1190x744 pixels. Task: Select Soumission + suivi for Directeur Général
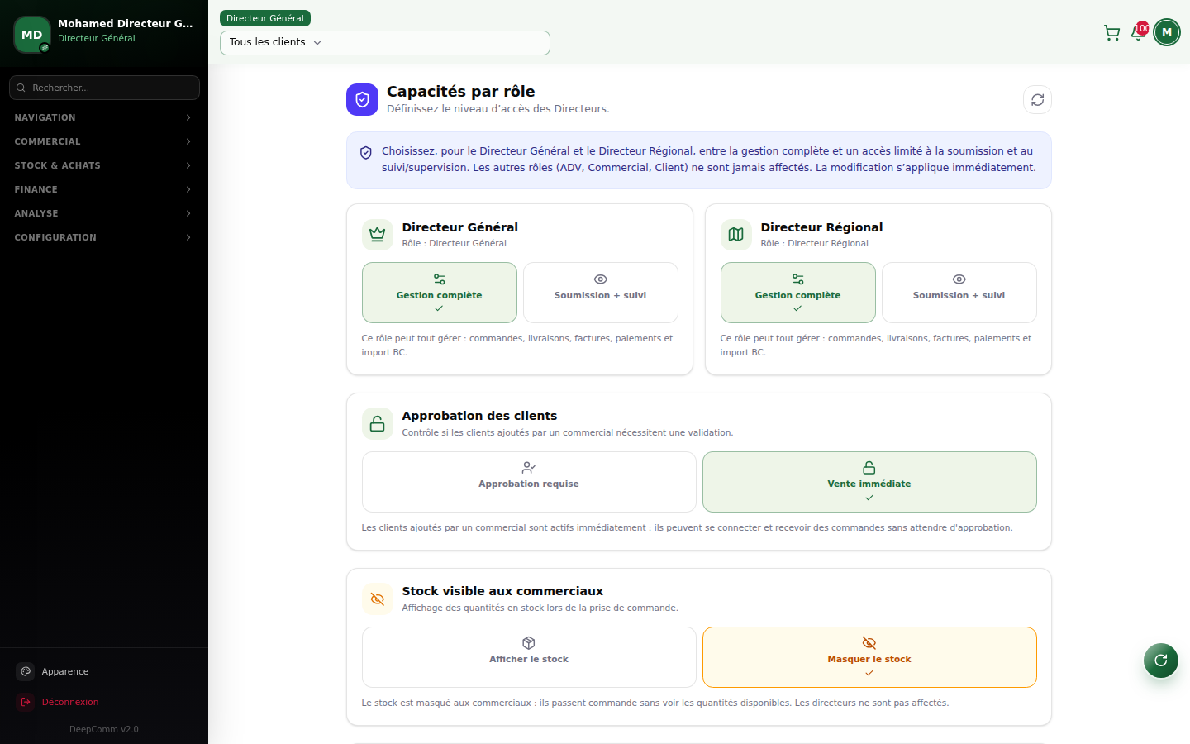pos(601,293)
